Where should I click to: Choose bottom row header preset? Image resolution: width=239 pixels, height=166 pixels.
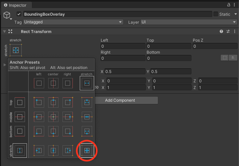(x=20, y=131)
